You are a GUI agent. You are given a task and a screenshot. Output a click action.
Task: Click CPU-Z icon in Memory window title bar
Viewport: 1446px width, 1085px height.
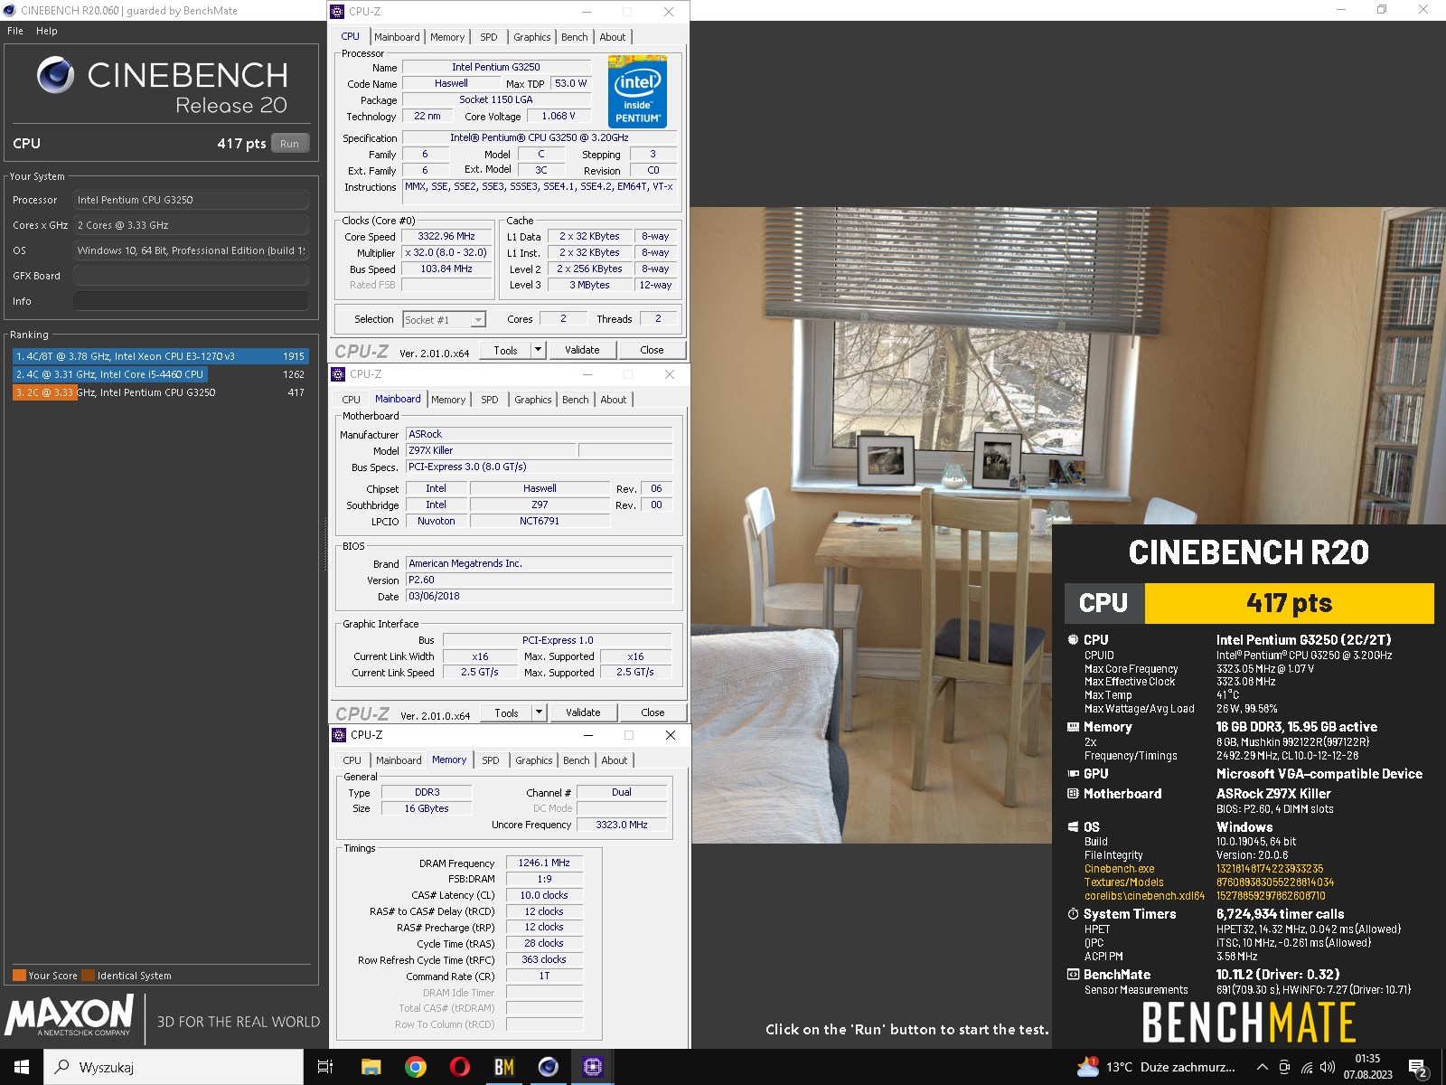tap(339, 735)
